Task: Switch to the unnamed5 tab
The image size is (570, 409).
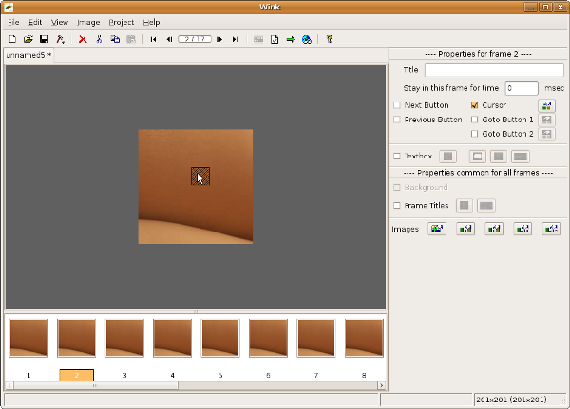Action: pyautogui.click(x=27, y=56)
